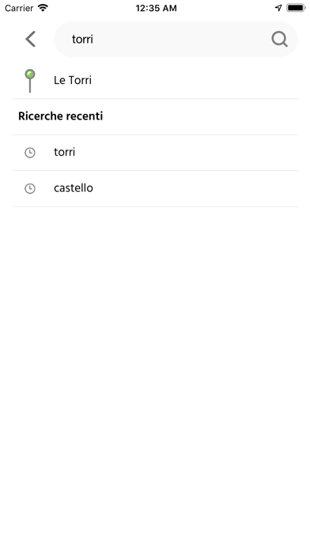
Task: Click the Wi-Fi signal icon in status bar
Action: pos(43,8)
